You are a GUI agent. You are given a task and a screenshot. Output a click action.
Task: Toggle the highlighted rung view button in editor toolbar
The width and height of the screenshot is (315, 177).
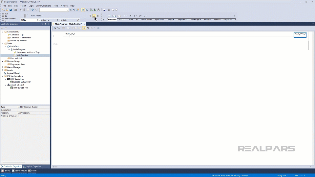click(x=84, y=28)
